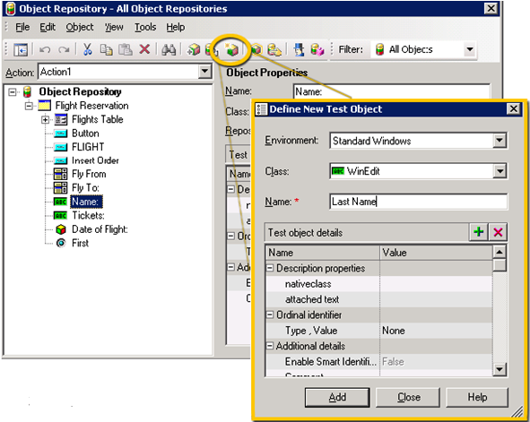This screenshot has height=422, width=530.
Task: Select the Insert Order tree item
Action: (95, 160)
